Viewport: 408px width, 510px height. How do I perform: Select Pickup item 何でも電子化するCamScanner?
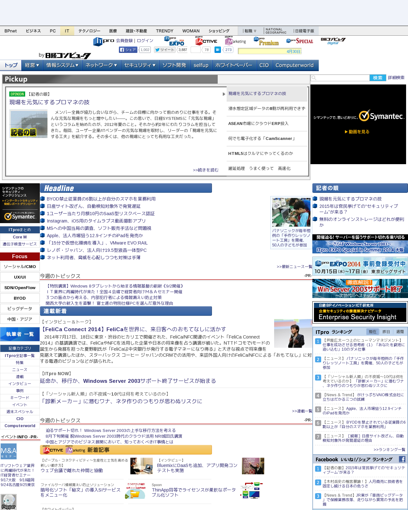pos(267,139)
